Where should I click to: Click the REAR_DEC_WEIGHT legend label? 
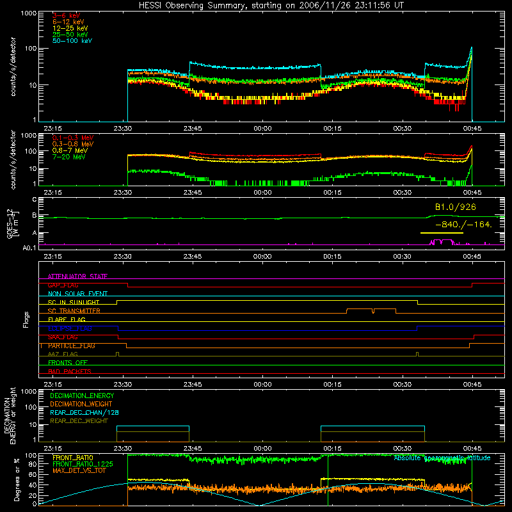click(79, 421)
